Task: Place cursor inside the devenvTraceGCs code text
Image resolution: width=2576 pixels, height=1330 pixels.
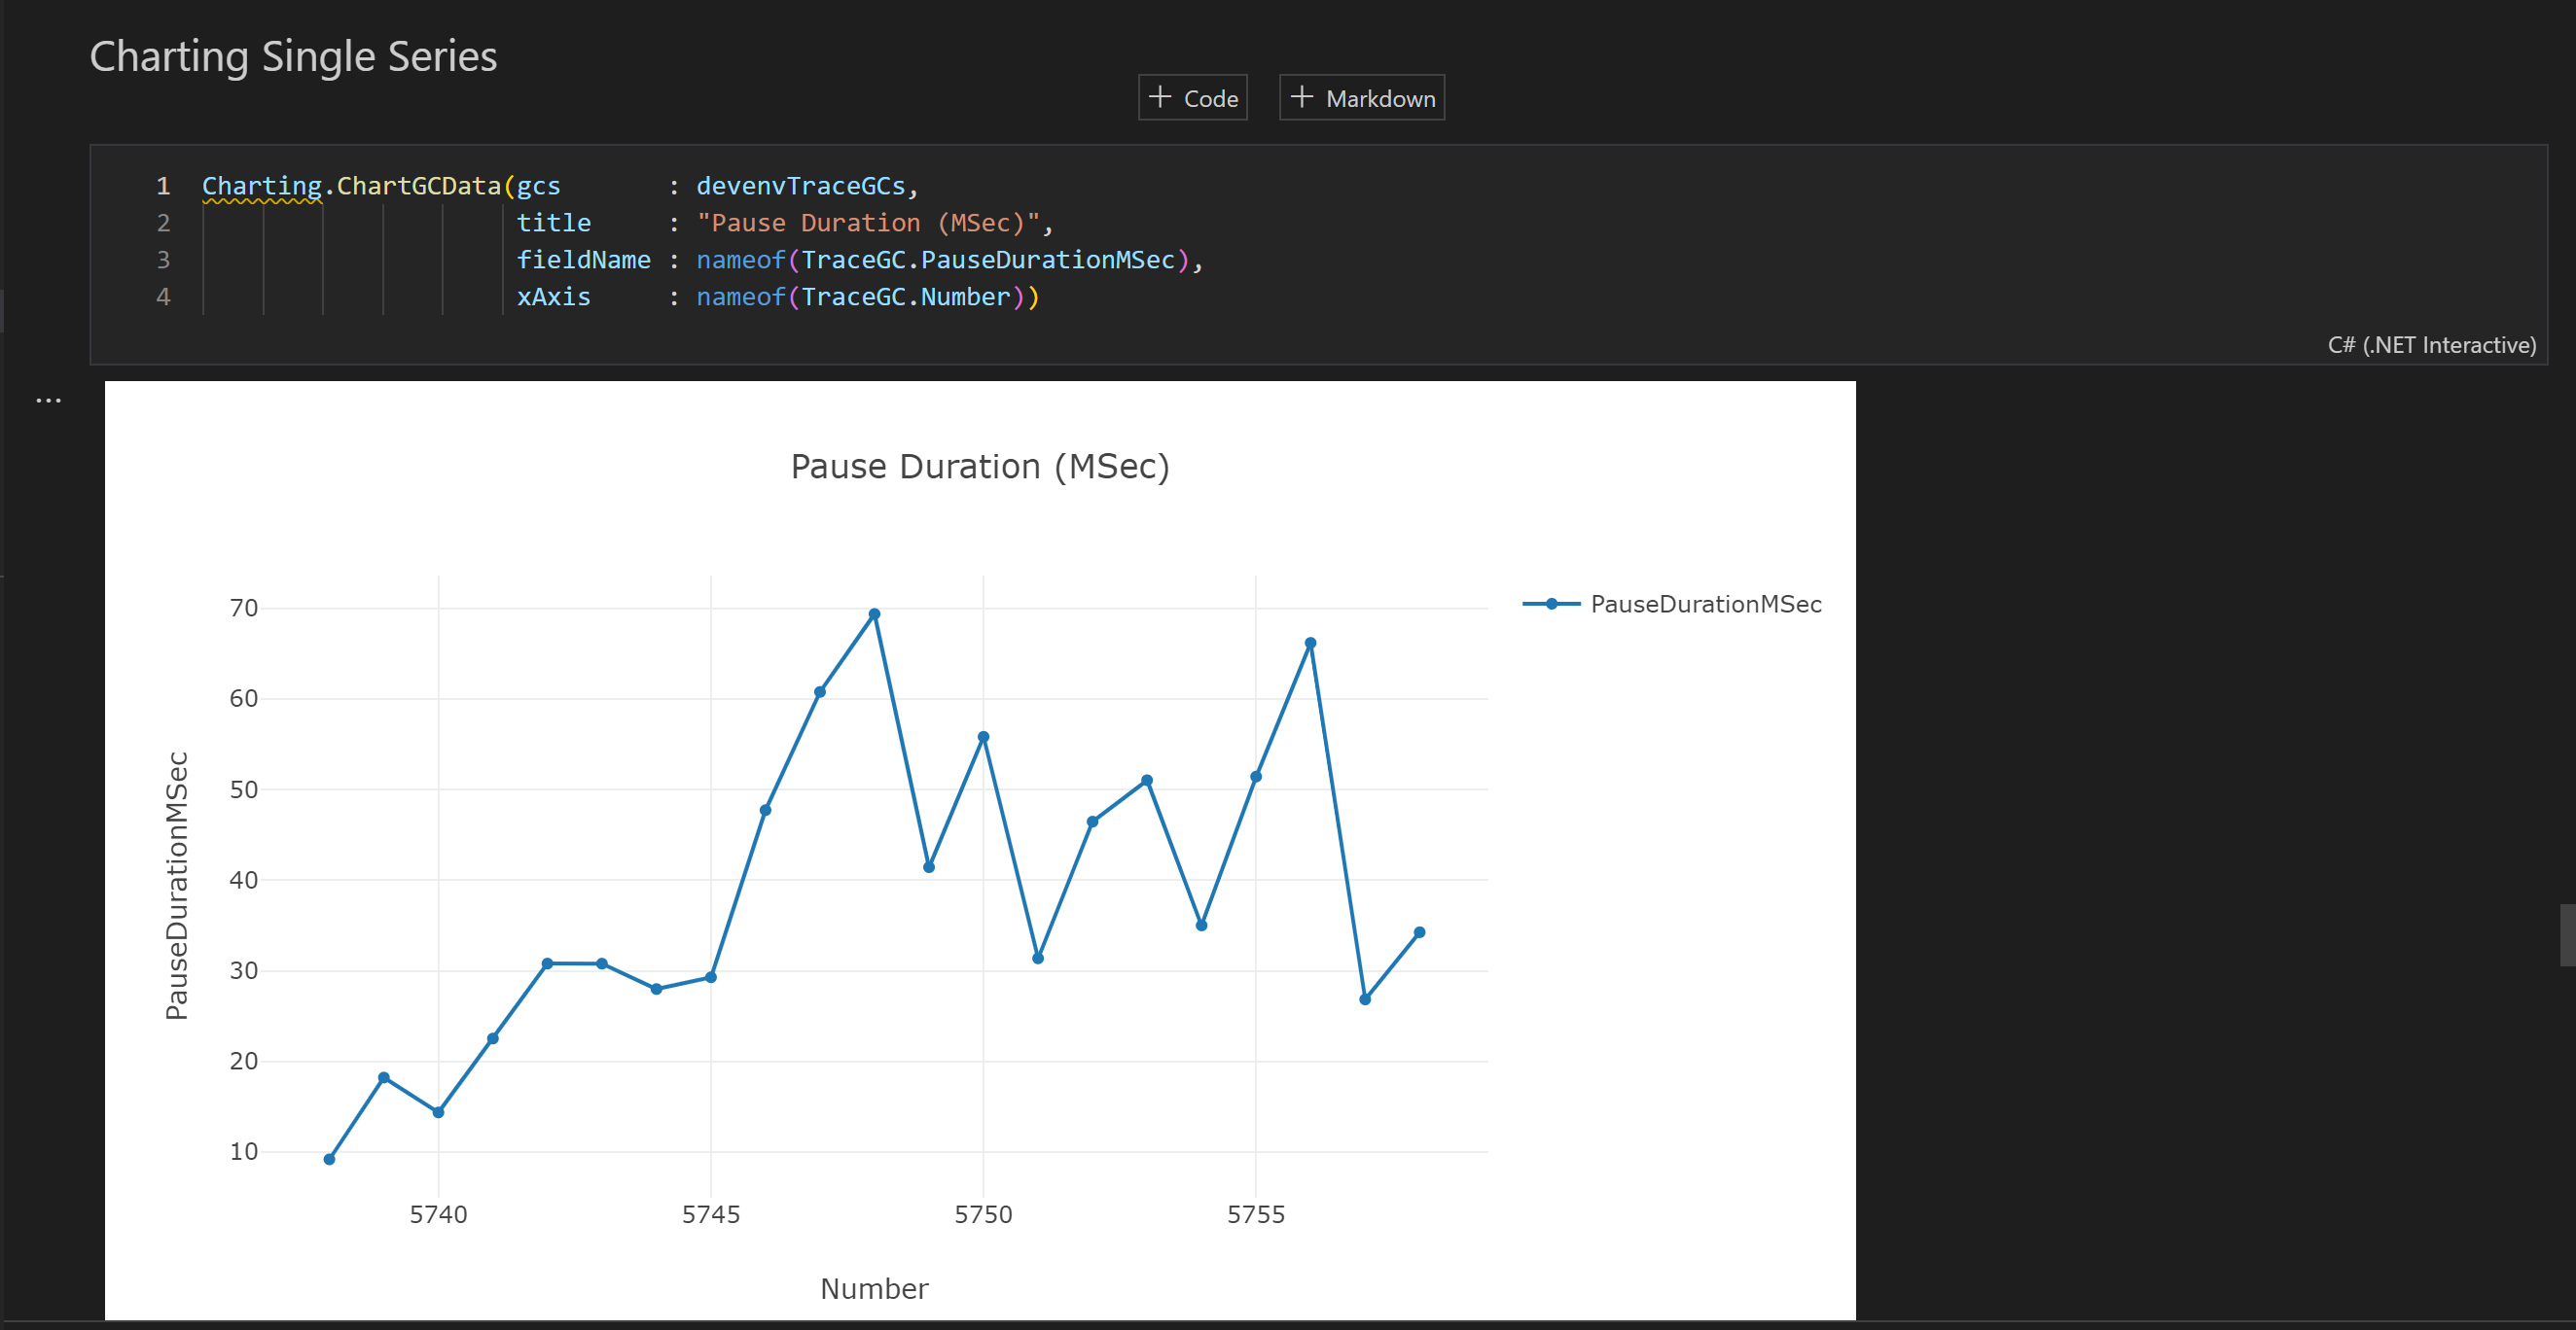Action: (806, 185)
